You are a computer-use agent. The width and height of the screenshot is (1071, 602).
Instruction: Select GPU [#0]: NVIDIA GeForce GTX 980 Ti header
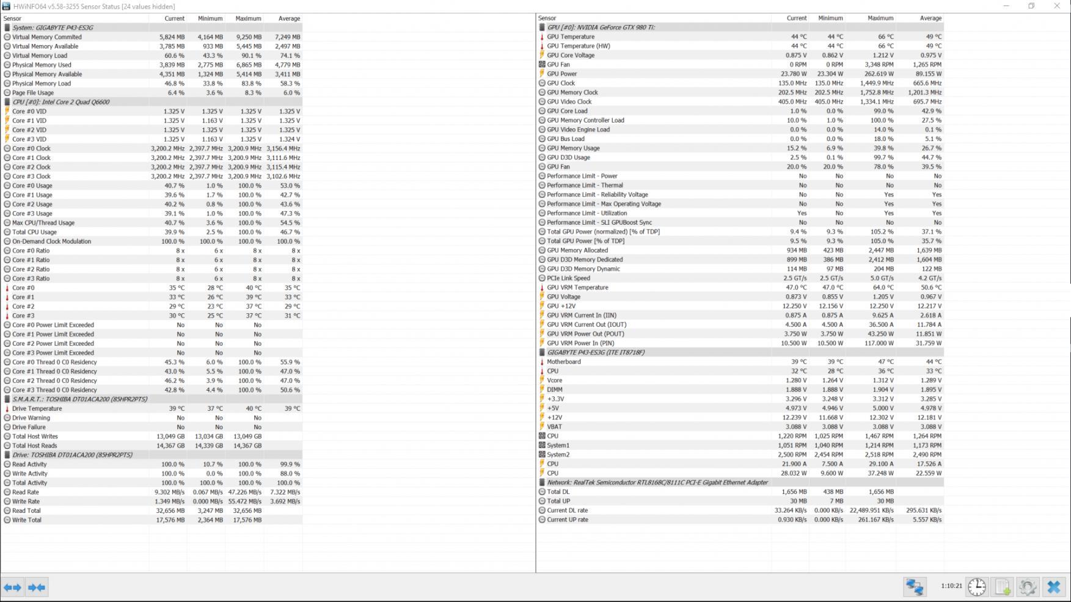(x=740, y=27)
